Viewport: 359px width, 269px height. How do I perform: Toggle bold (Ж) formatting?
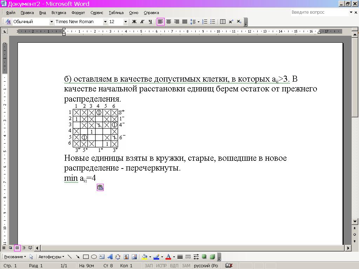[134, 22]
